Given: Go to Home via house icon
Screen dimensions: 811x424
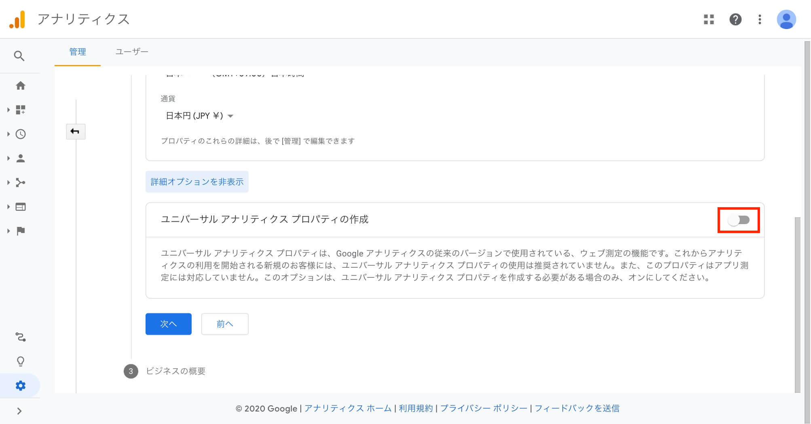Looking at the screenshot, I should (x=21, y=86).
